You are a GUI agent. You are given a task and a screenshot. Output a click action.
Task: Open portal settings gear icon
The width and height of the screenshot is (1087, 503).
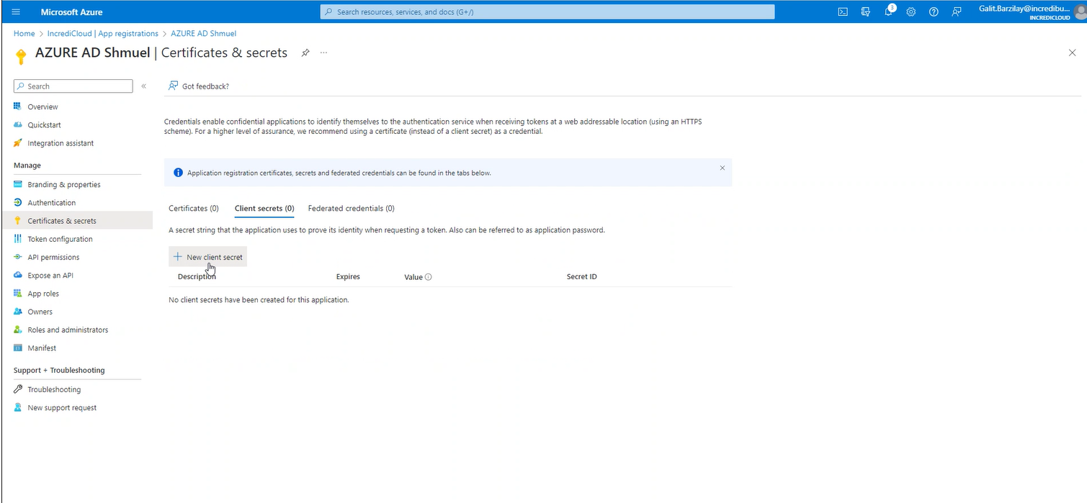pyautogui.click(x=911, y=12)
